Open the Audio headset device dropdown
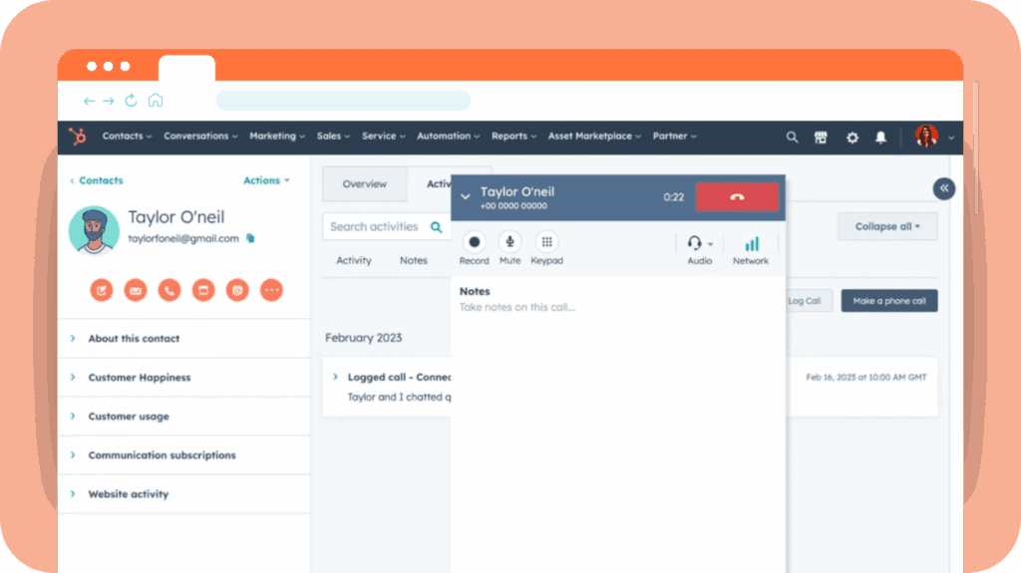 click(700, 243)
